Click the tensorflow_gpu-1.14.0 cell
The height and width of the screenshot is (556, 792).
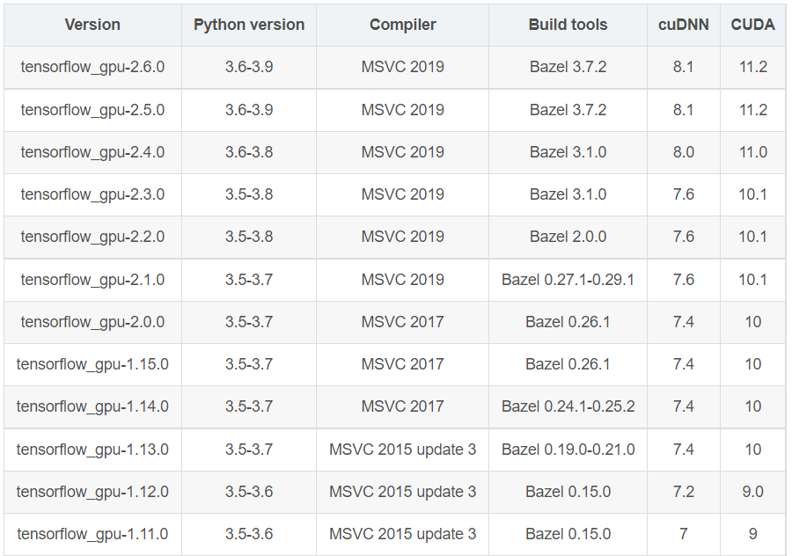pos(92,406)
